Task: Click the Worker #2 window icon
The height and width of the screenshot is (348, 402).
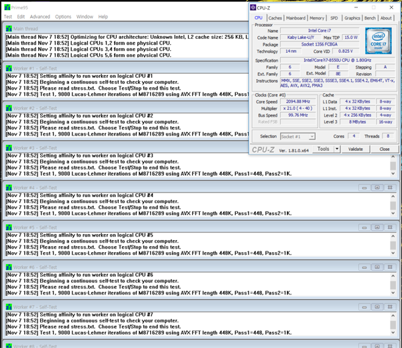Action: pos(9,108)
